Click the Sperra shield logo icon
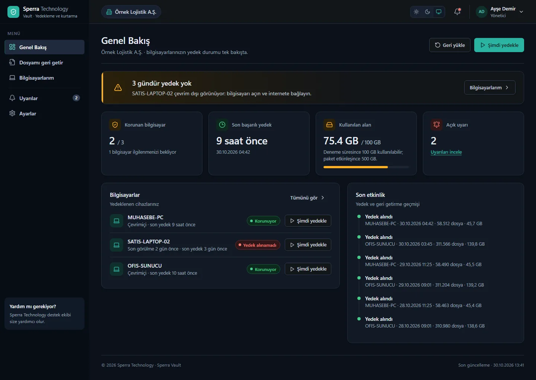 (x=13, y=12)
